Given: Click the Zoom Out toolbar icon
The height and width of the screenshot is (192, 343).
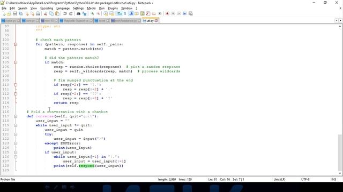Looking at the screenshot, I should pos(98,13).
